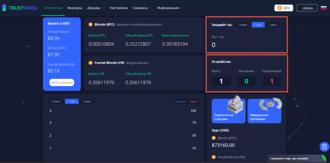Open the Настройки menu item
The image size is (330, 163).
[x=118, y=8]
